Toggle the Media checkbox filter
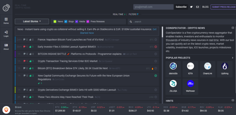Screen dimensions: 236x115 point(77,21)
